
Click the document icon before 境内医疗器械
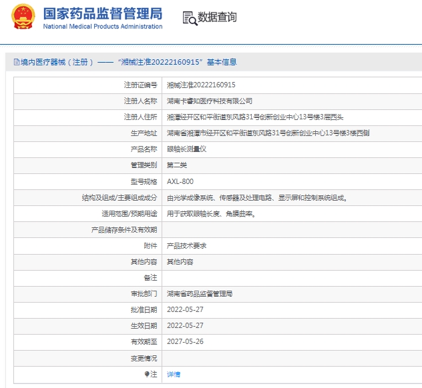(17, 63)
